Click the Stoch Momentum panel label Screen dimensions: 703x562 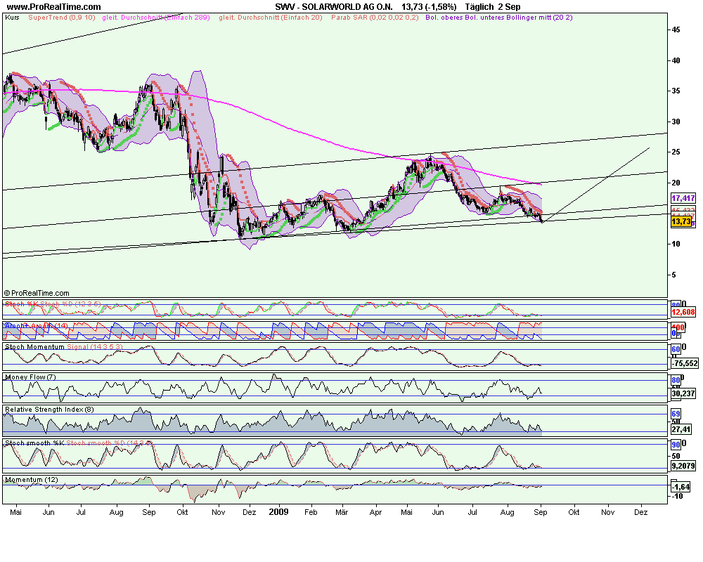(x=34, y=347)
